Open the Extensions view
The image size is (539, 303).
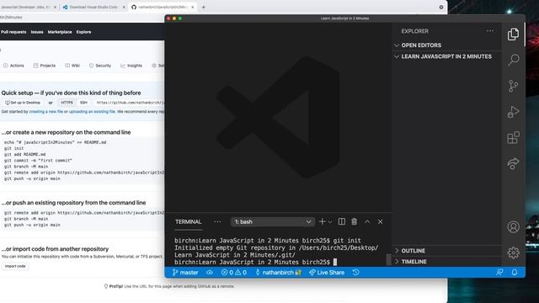513,138
